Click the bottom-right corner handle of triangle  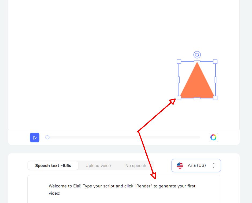point(215,98)
